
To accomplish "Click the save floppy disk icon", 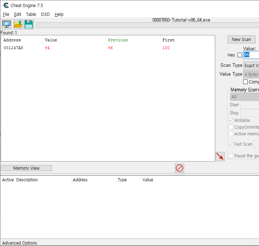I will [29, 24].
